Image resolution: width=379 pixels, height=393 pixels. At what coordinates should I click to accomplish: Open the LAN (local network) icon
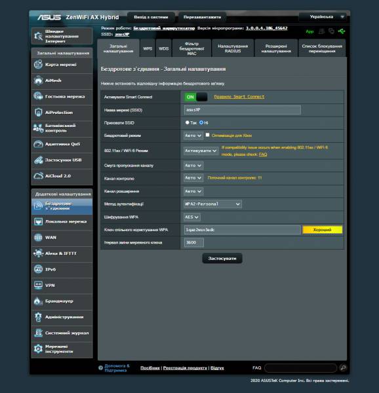[x=38, y=221]
